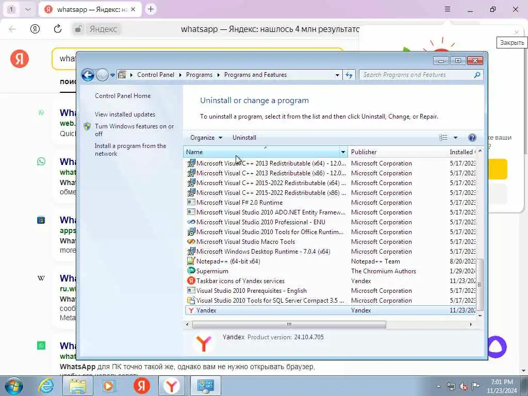Open the view options dropdown arrow
Screen dimensions: 528x396
[x=456, y=137]
